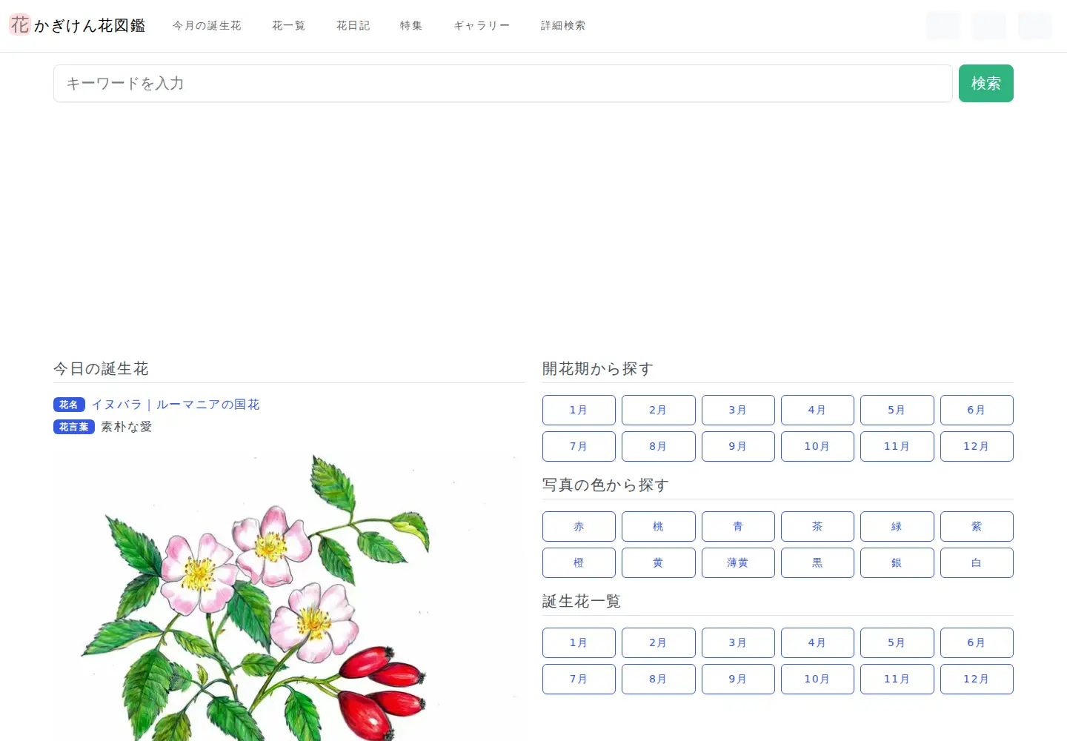Click the green 検索 button
Image resolution: width=1067 pixels, height=741 pixels.
[985, 83]
